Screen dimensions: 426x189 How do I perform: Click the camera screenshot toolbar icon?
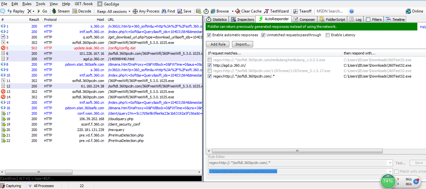[x=199, y=11]
